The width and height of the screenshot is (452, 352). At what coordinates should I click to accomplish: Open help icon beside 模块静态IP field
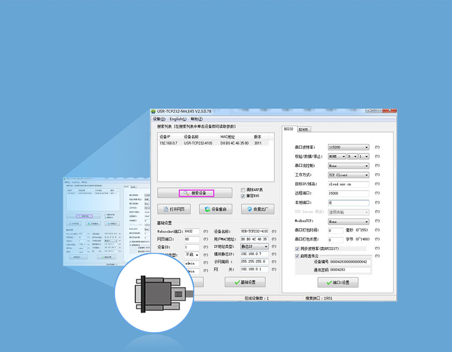[x=274, y=254]
